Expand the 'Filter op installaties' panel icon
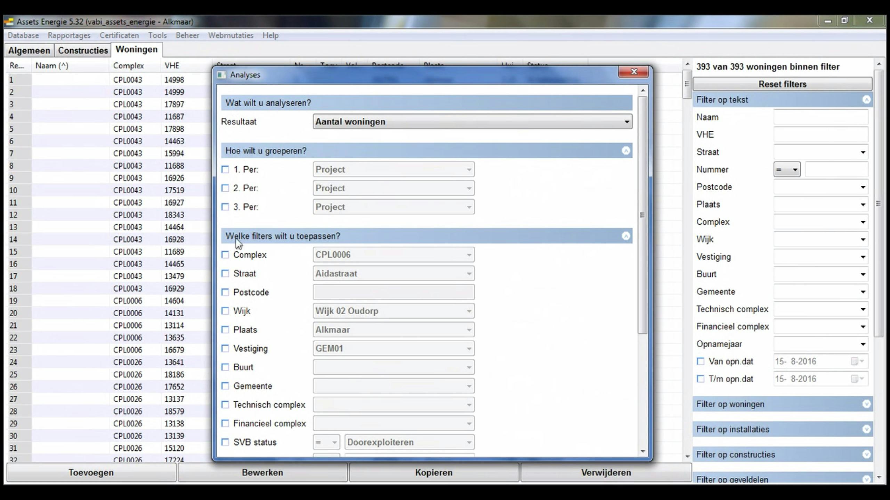This screenshot has height=500, width=890. coord(866,430)
